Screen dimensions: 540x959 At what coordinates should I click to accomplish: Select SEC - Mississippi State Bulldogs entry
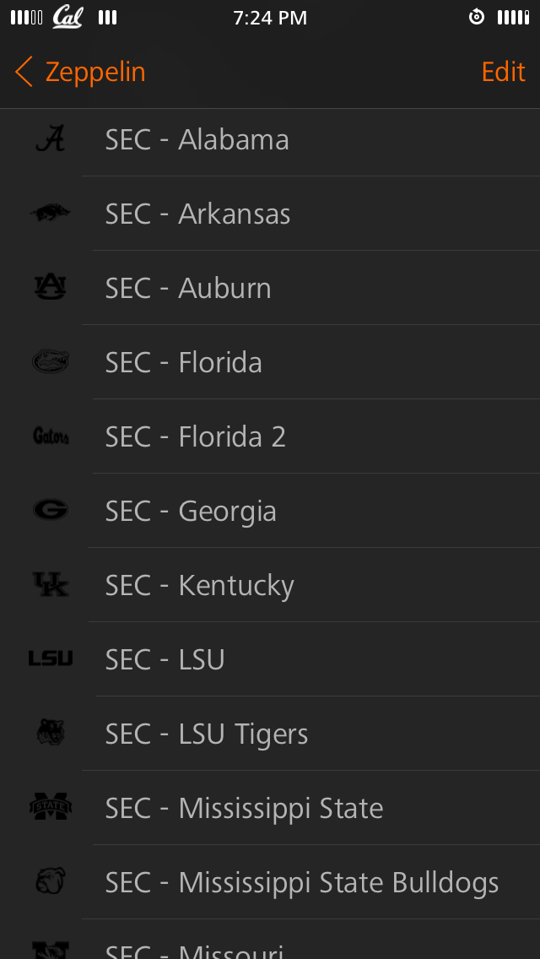tap(270, 881)
